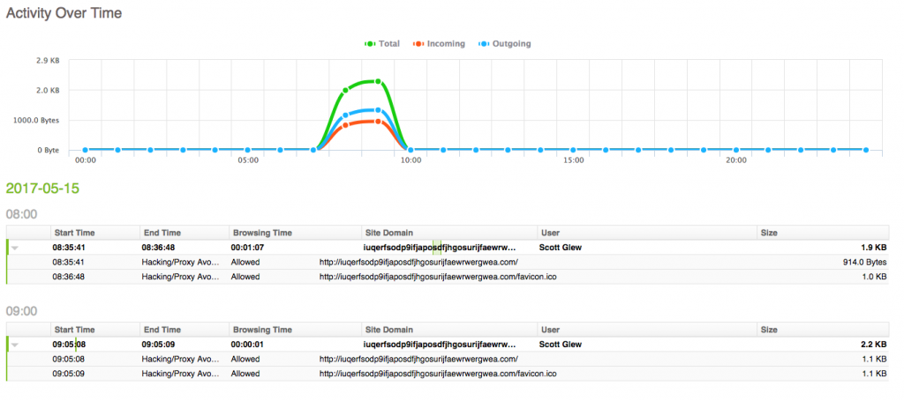Click the green Total data point at 08:00
This screenshot has width=904, height=401.
tap(345, 90)
